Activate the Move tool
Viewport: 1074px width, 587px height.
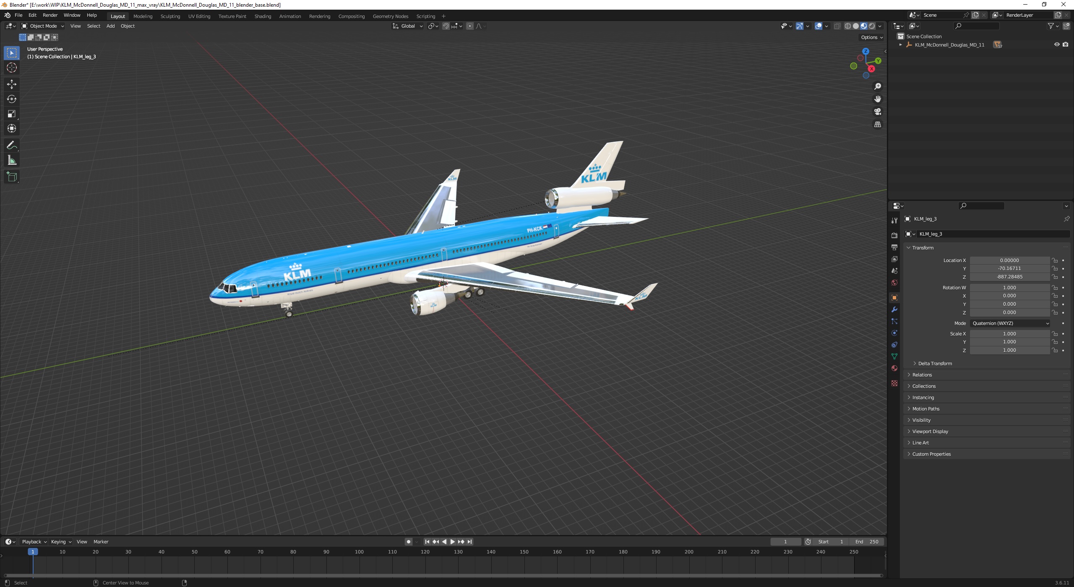pyautogui.click(x=12, y=84)
